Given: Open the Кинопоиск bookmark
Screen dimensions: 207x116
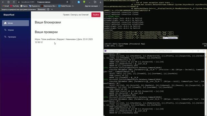Looking at the screenshot, I should coord(49,6).
